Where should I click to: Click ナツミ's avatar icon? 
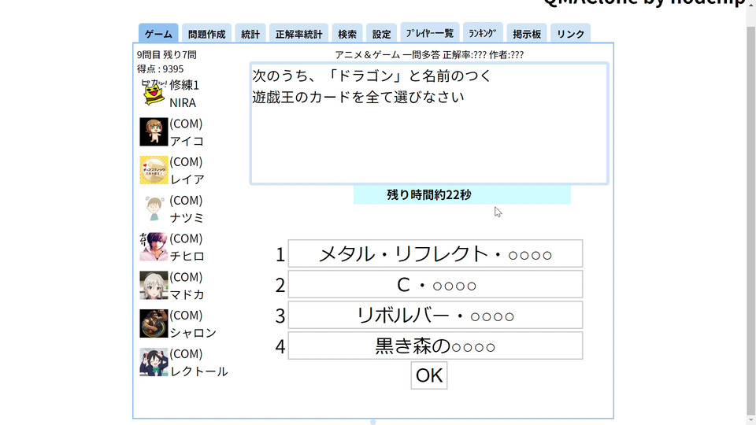pos(154,209)
